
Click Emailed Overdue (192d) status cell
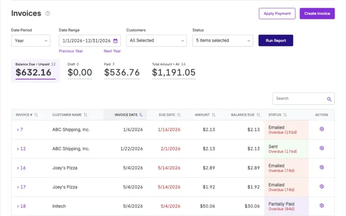tap(287, 130)
